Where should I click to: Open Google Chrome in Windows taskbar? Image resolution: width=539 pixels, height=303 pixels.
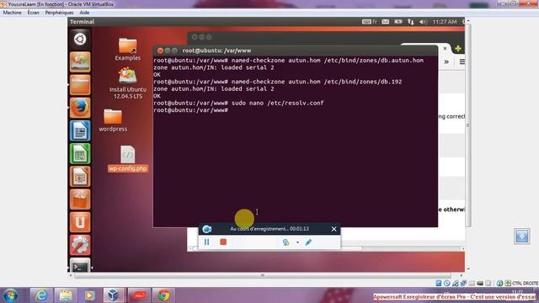point(163,295)
